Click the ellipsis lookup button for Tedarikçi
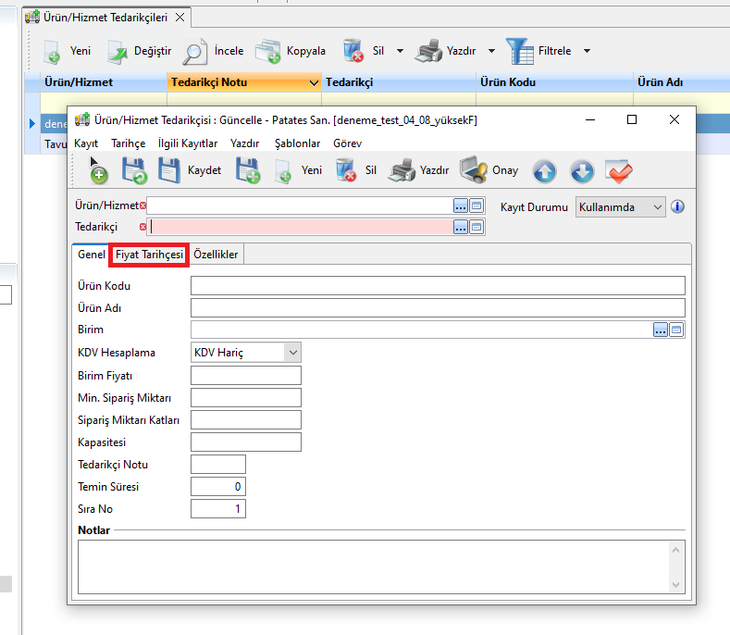This screenshot has width=730, height=635. tap(461, 227)
